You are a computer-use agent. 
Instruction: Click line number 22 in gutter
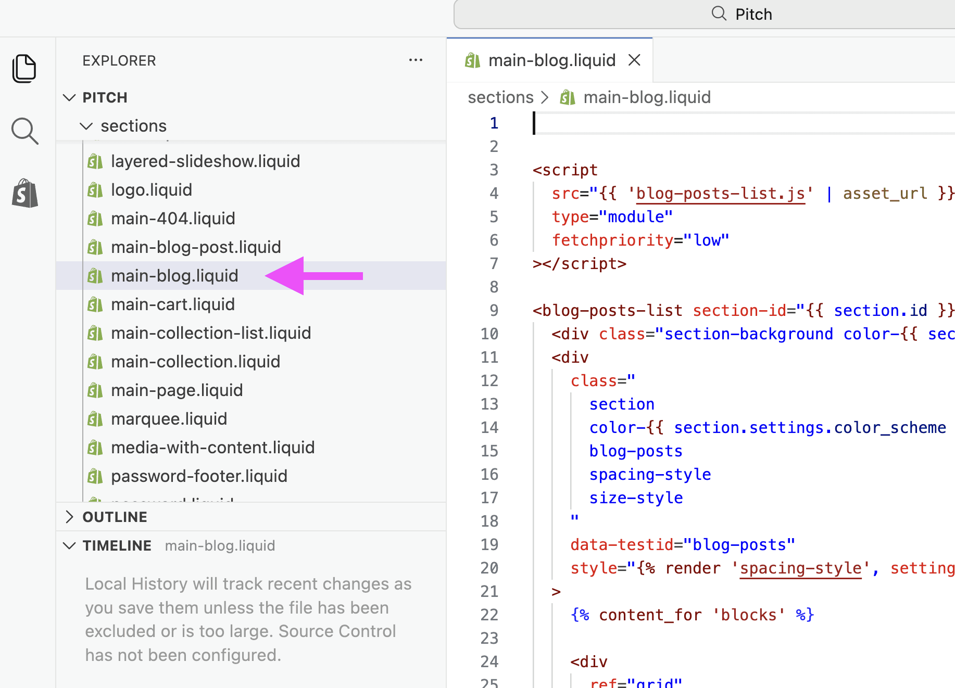coord(489,615)
